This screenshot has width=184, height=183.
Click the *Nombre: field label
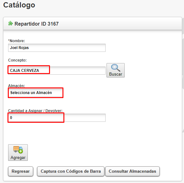(x=17, y=41)
